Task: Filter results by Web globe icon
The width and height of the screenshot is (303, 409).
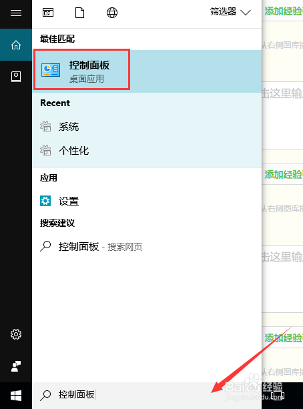Action: click(112, 13)
